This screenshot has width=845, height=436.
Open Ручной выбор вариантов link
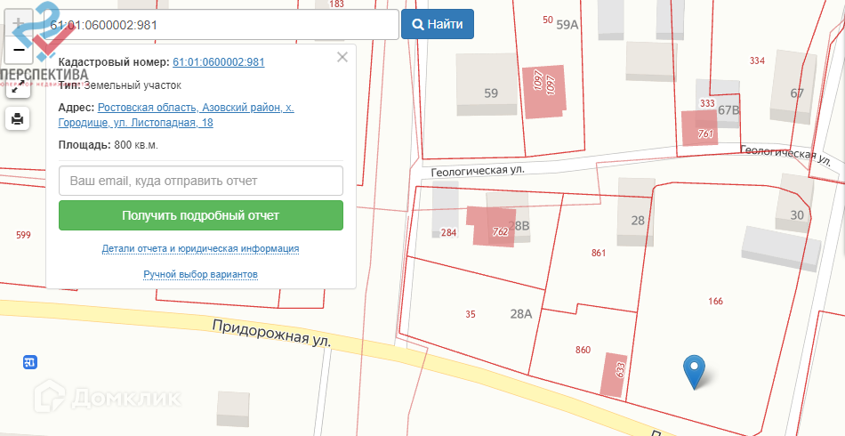(200, 274)
